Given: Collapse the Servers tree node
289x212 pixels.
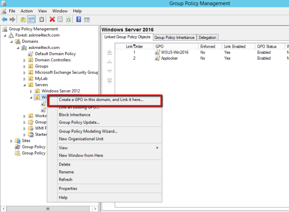Looking at the screenshot, I should pyautogui.click(x=25, y=85).
